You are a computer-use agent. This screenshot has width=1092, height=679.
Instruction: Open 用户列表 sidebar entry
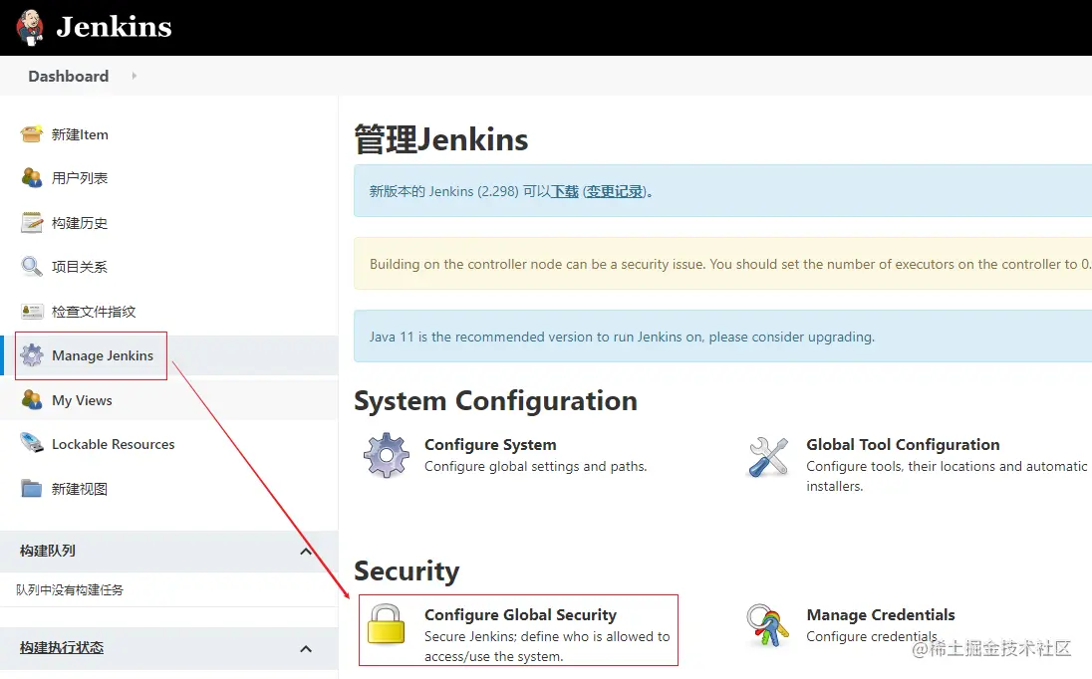[80, 178]
